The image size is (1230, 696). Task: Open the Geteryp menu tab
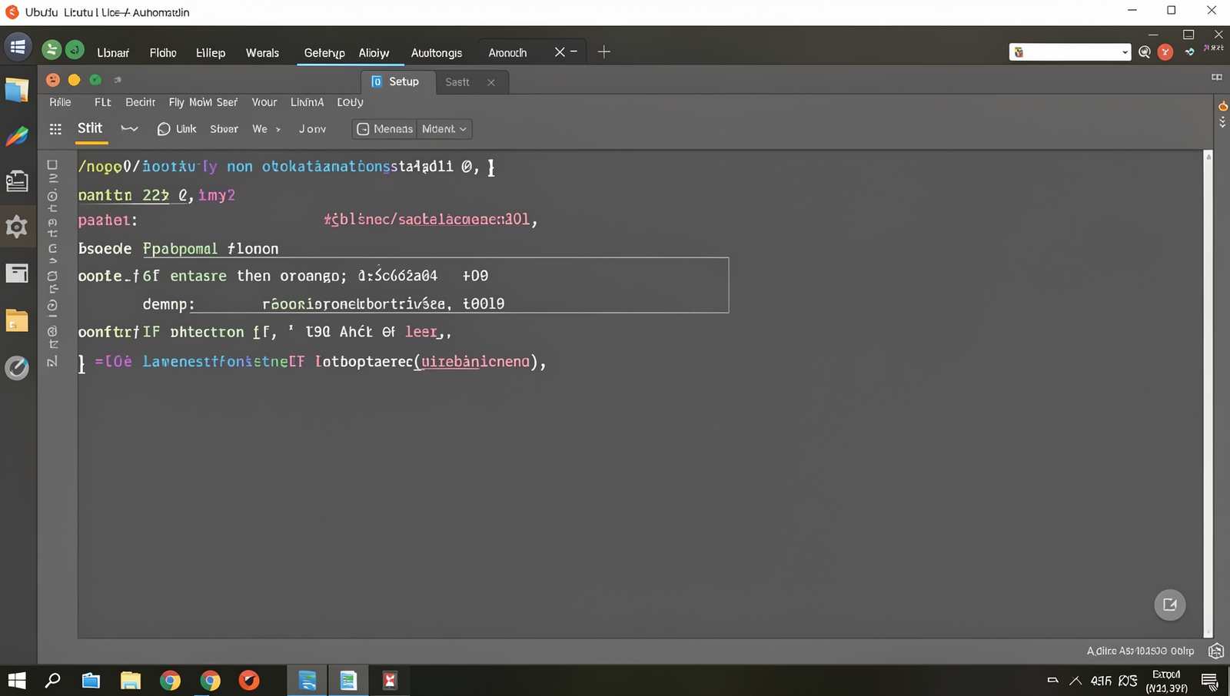324,53
